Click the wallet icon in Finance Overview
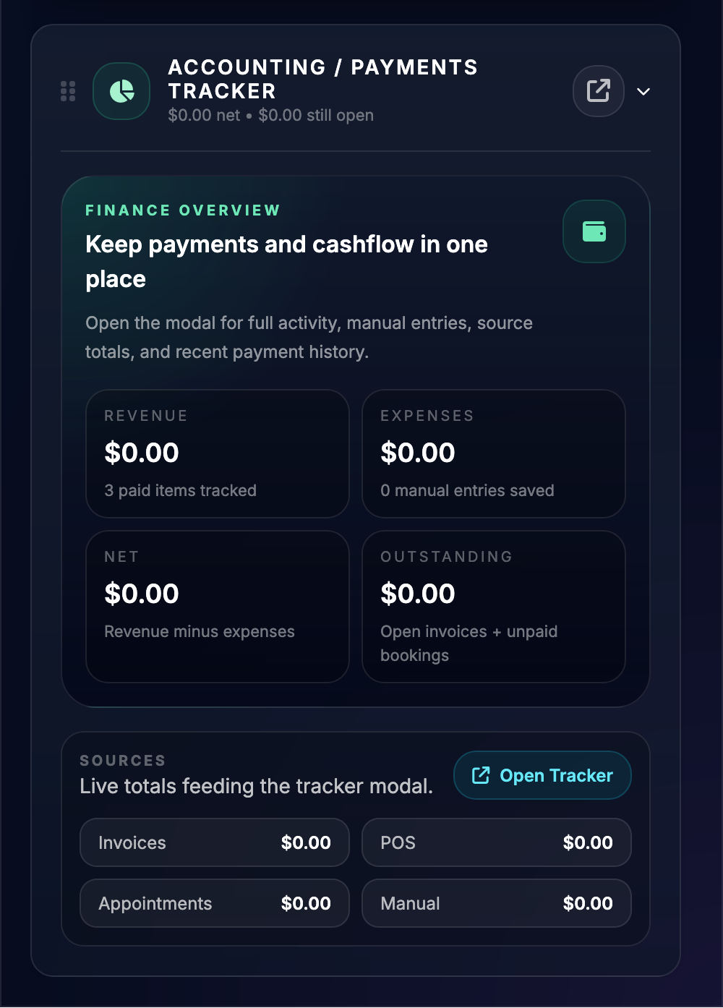 click(594, 231)
